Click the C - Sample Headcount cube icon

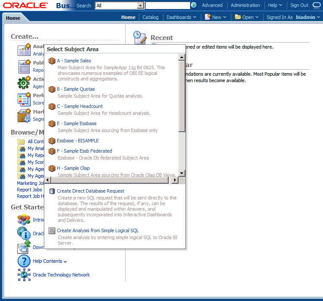(52, 107)
